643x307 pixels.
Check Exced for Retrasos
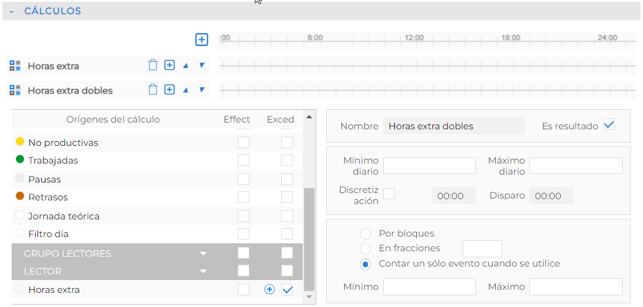(x=287, y=197)
